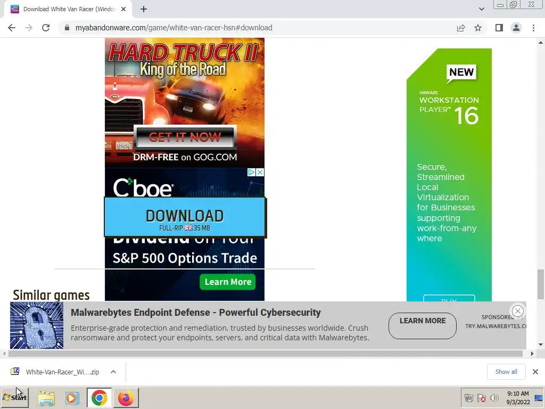The width and height of the screenshot is (545, 409).
Task: Open a new tab with the plus button
Action: pos(144,9)
